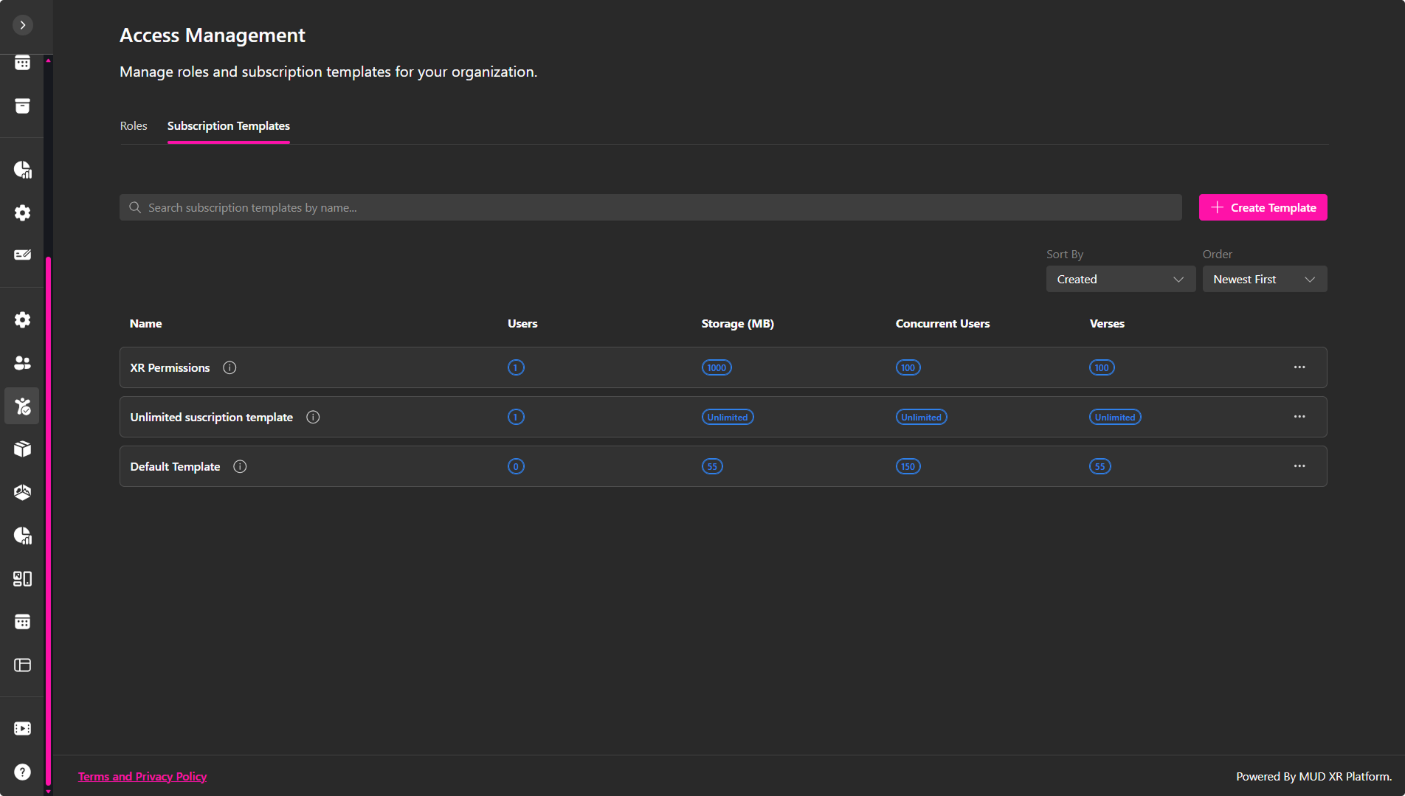The image size is (1405, 796).
Task: Click the payment card icon in sidebar
Action: [23, 255]
